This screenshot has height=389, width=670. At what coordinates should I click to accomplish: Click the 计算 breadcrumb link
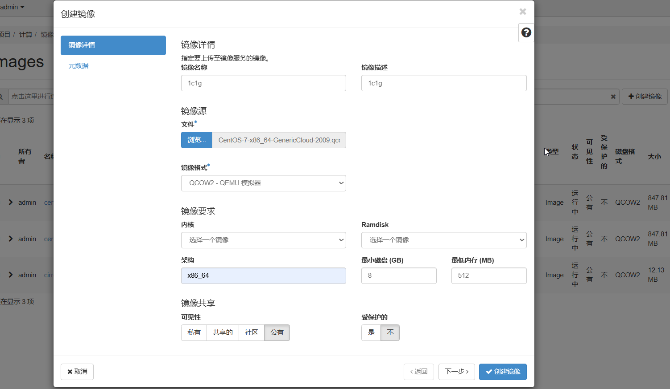pyautogui.click(x=25, y=34)
